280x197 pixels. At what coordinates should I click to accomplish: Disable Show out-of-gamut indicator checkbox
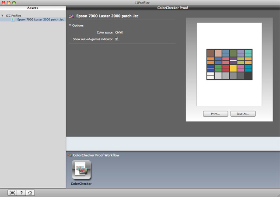click(117, 39)
